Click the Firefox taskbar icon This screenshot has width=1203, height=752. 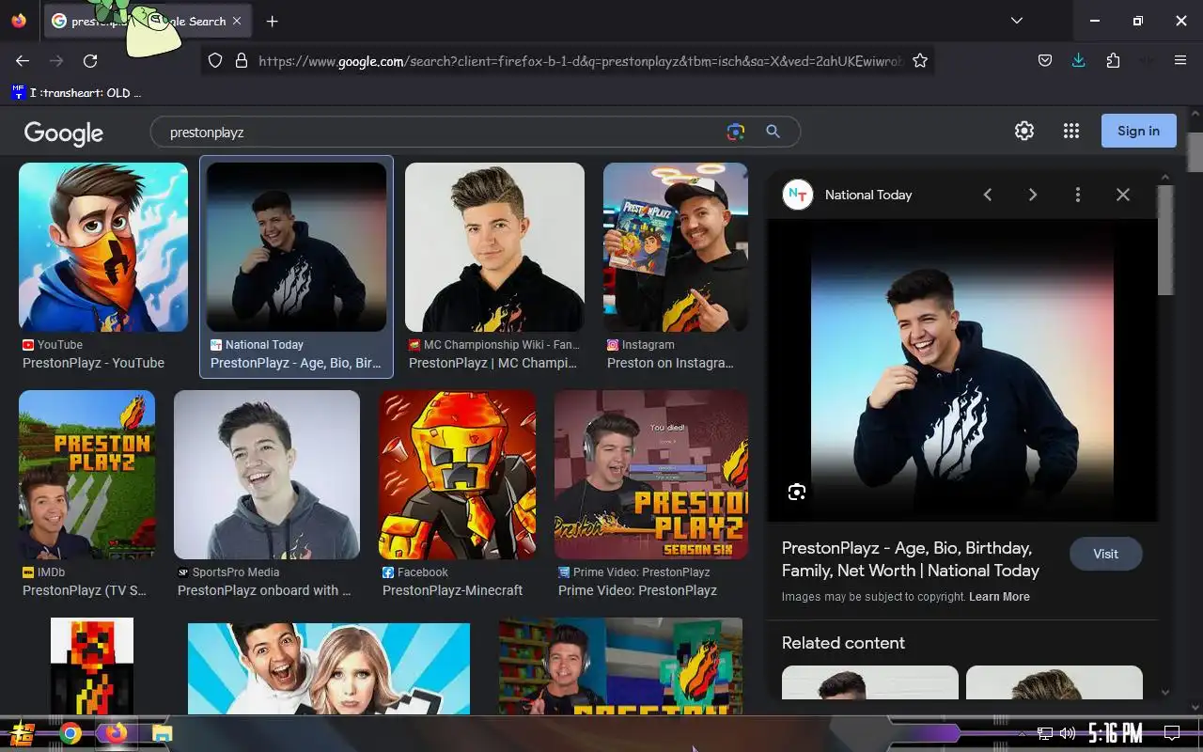(x=116, y=733)
